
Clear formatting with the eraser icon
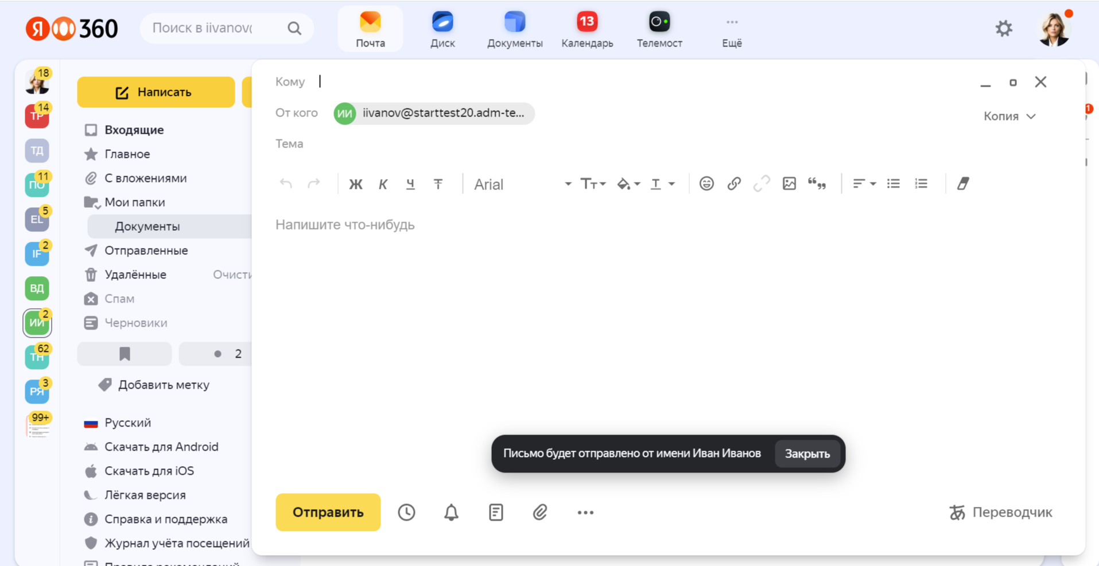pyautogui.click(x=962, y=184)
